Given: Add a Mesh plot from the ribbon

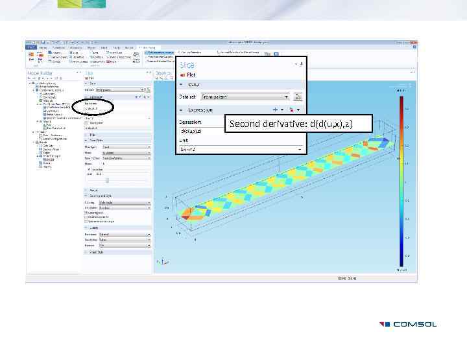Looking at the screenshot, I should (x=111, y=62).
